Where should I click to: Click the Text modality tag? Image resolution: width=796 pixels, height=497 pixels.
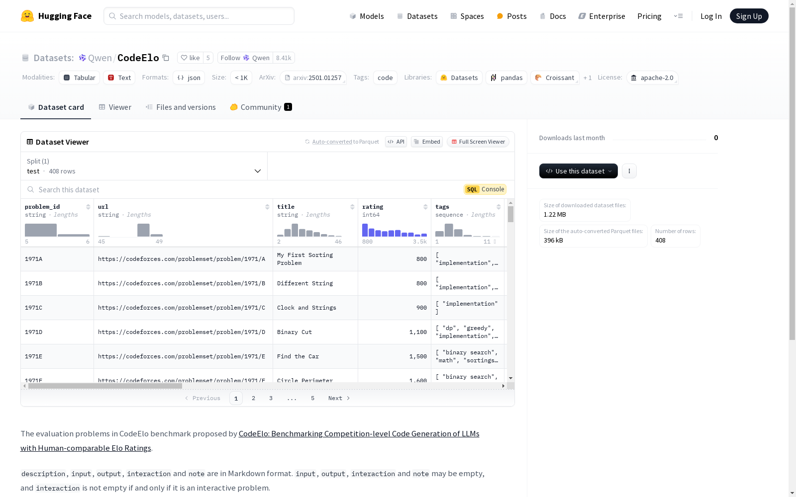coord(119,78)
